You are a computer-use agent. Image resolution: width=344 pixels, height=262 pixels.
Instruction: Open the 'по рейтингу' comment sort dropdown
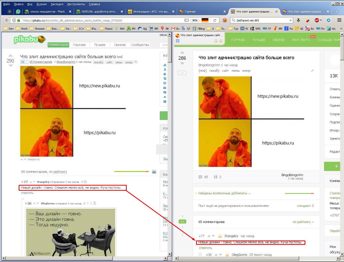click(x=303, y=222)
